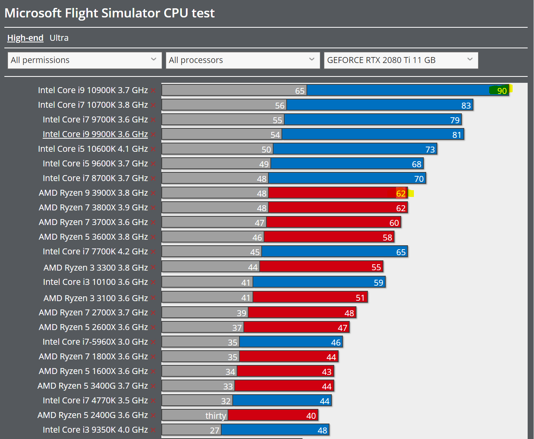Screen dimensions: 534x439
Task: Remove AMD Ryzen 5 2400G using X icon
Action: point(153,416)
